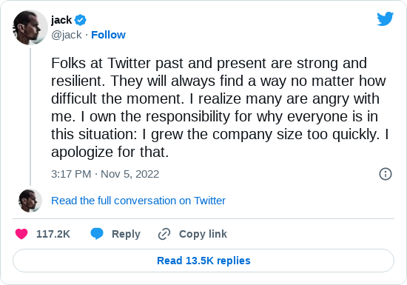Click the display name jack

[x=61, y=20]
